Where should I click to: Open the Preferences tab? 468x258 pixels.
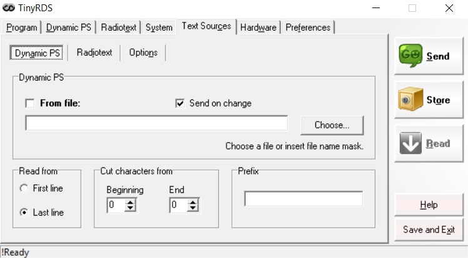point(308,27)
